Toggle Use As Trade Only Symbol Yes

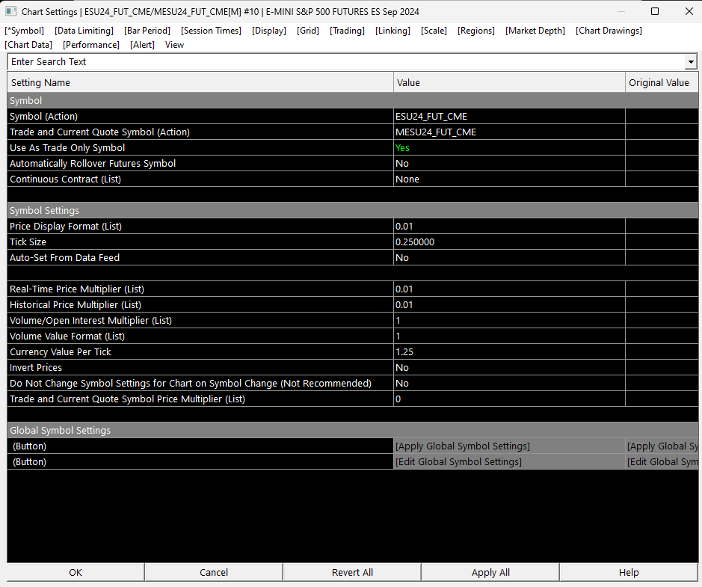pyautogui.click(x=509, y=148)
